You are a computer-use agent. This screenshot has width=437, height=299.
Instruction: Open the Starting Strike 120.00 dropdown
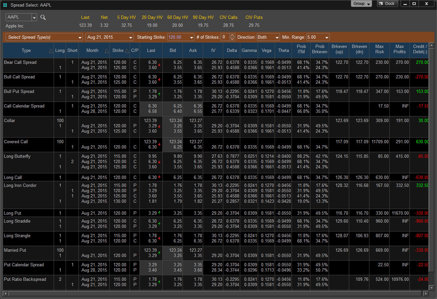tap(181, 37)
